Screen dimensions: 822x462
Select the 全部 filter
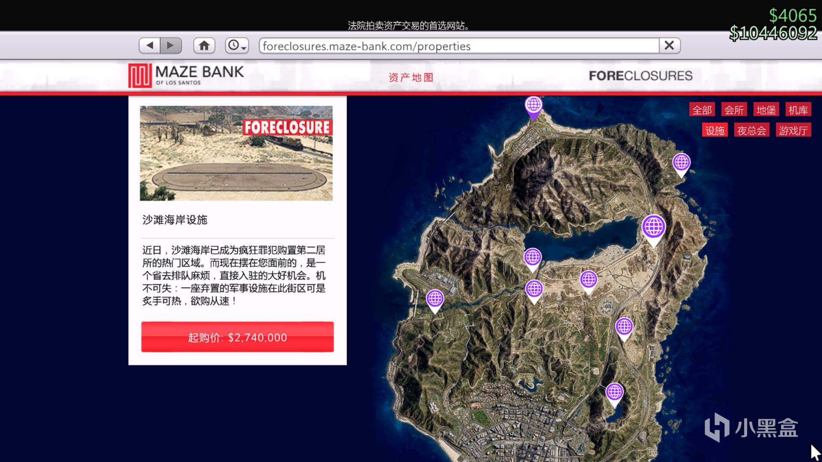pos(702,110)
